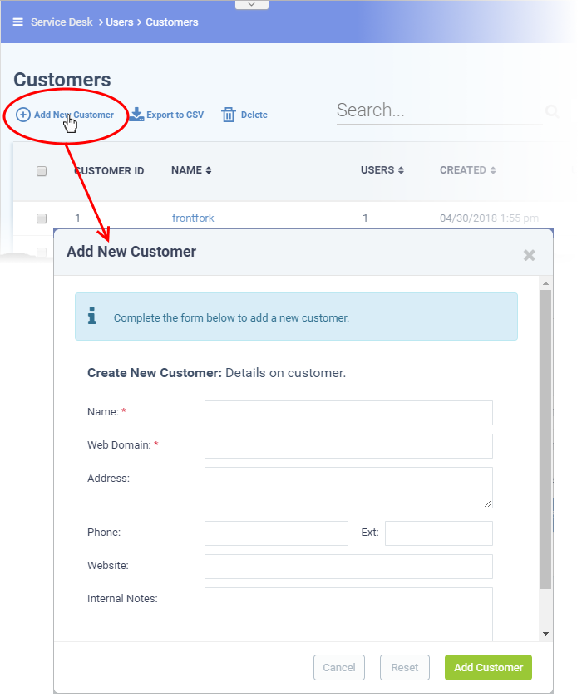Click the Delete trash can icon
Image resolution: width=582 pixels, height=697 pixels.
[229, 115]
